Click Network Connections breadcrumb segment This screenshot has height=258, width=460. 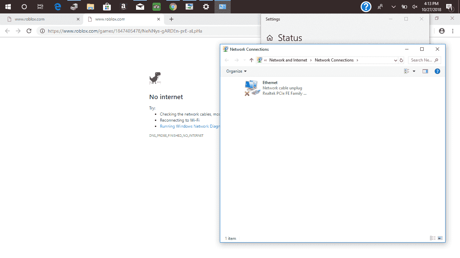(x=334, y=60)
